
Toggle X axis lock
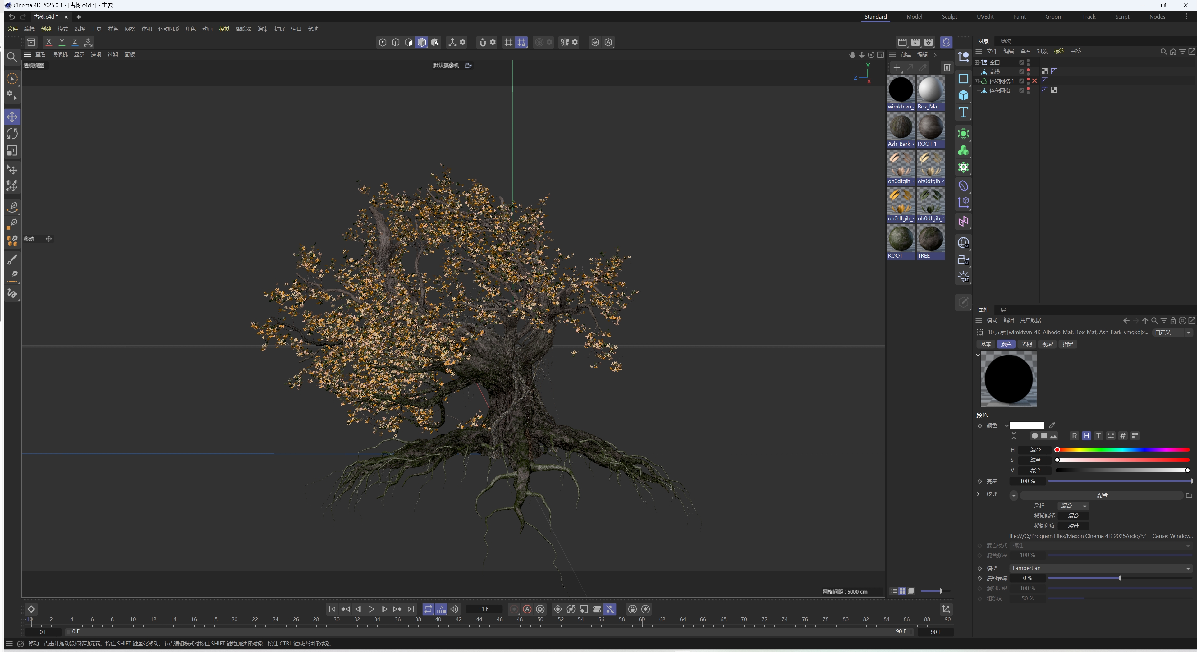tap(48, 42)
